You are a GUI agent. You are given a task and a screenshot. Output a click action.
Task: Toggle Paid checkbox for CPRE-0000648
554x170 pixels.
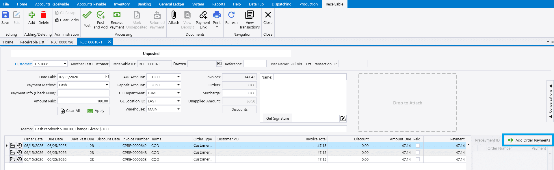[418, 152]
